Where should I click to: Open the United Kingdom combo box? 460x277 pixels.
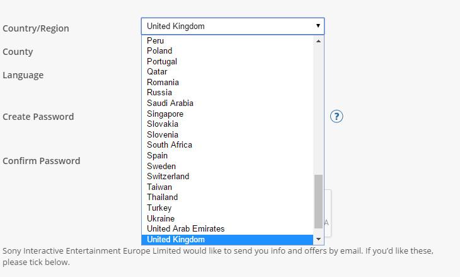point(233,26)
